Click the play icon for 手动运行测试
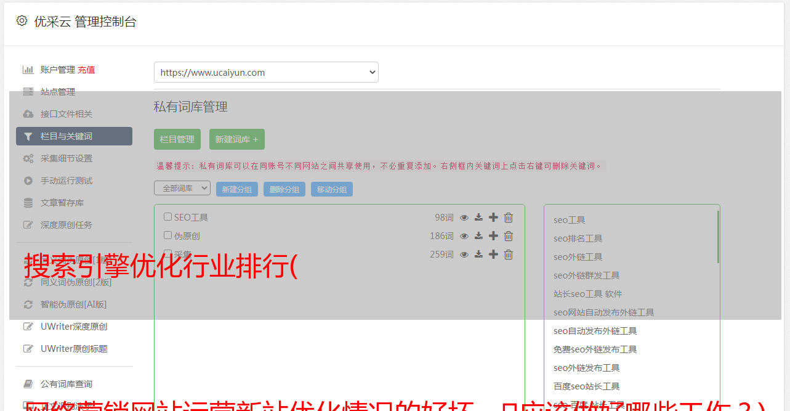The image size is (790, 411). 28,181
